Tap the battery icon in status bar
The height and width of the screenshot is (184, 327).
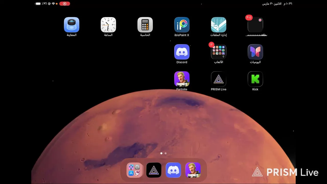(38, 4)
